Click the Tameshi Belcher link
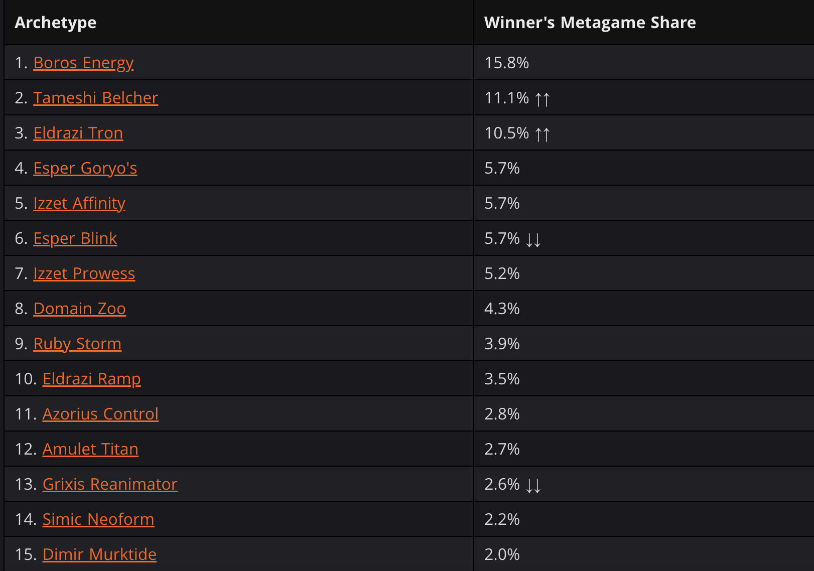This screenshot has height=571, width=814. pyautogui.click(x=95, y=98)
